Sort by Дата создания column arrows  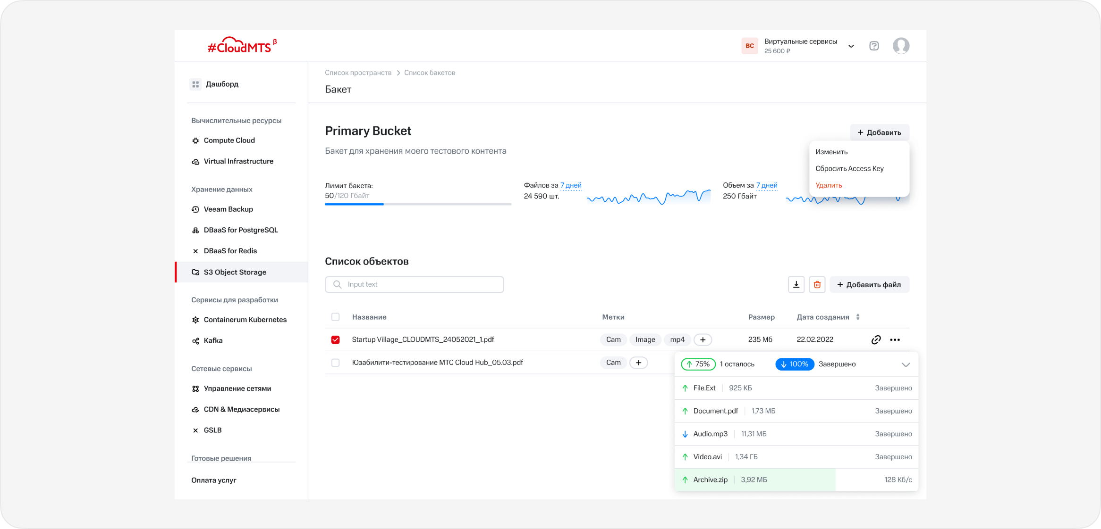(858, 317)
